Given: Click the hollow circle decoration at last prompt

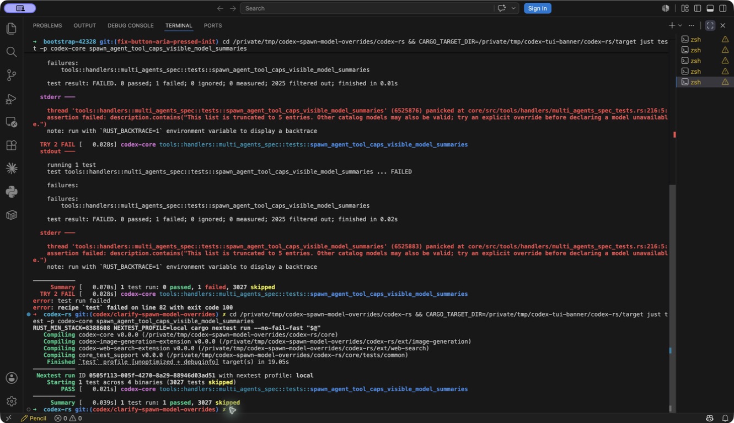Looking at the screenshot, I should click(29, 410).
